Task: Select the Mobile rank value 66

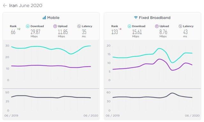Action: 13,32
